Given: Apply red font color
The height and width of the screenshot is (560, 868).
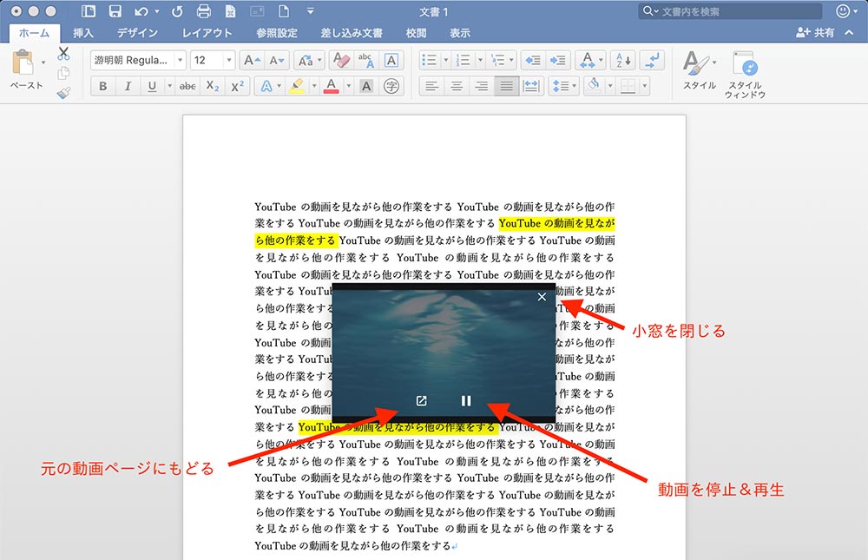Looking at the screenshot, I should [x=331, y=86].
